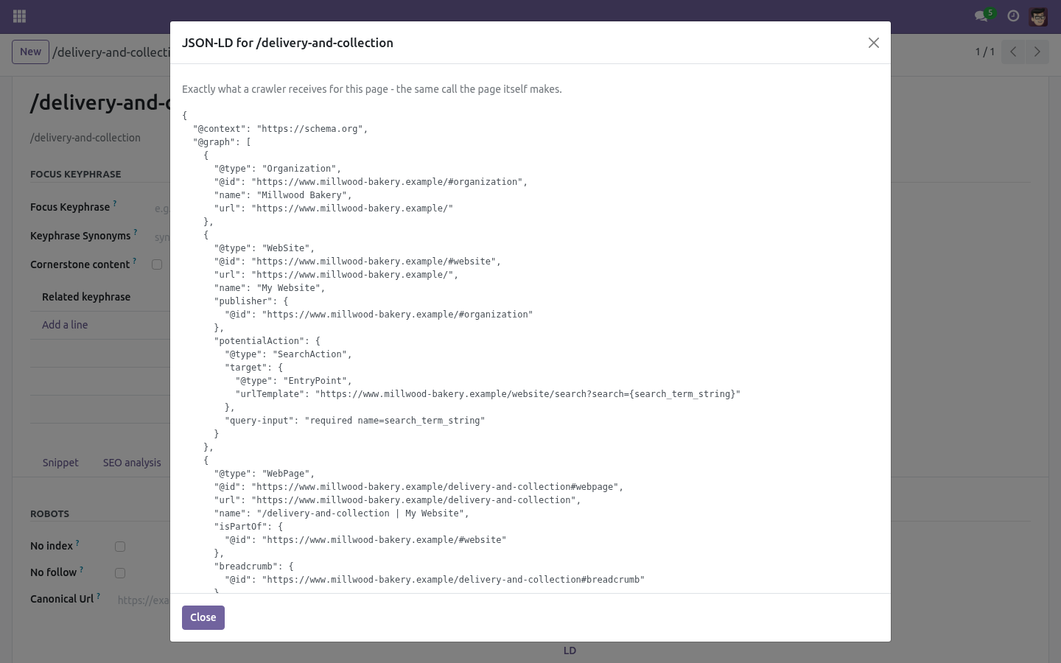Switch to the SEO analysis tab

point(132,463)
